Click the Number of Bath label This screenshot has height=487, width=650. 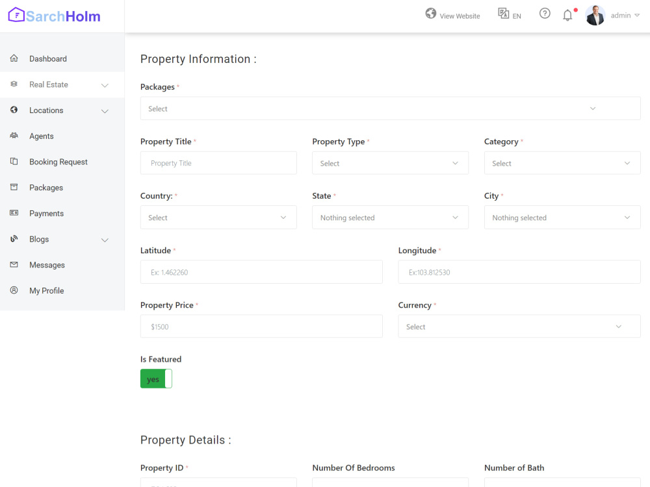click(514, 468)
